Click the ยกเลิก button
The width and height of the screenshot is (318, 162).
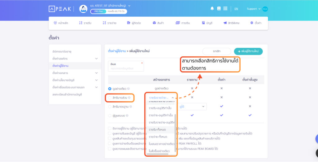(x=217, y=51)
